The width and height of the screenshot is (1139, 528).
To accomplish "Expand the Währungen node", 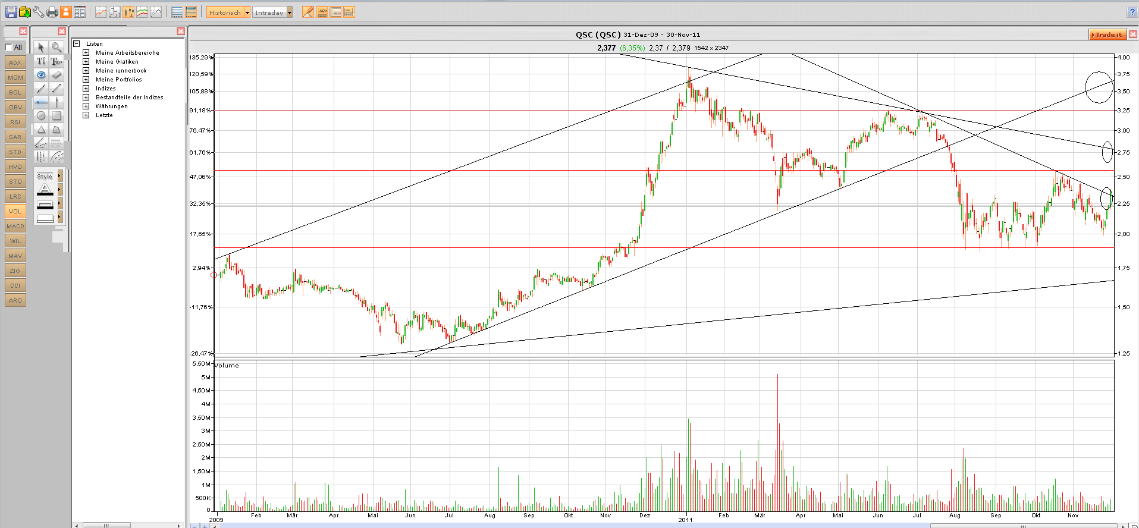I will coord(86,106).
